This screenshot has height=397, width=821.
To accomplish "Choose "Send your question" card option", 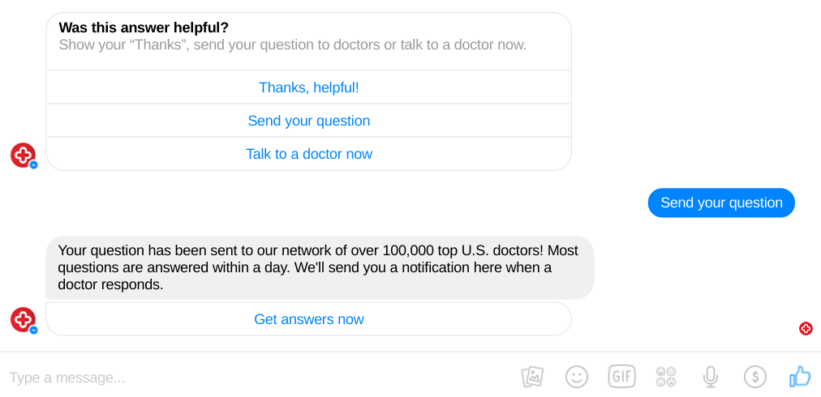I will point(309,121).
